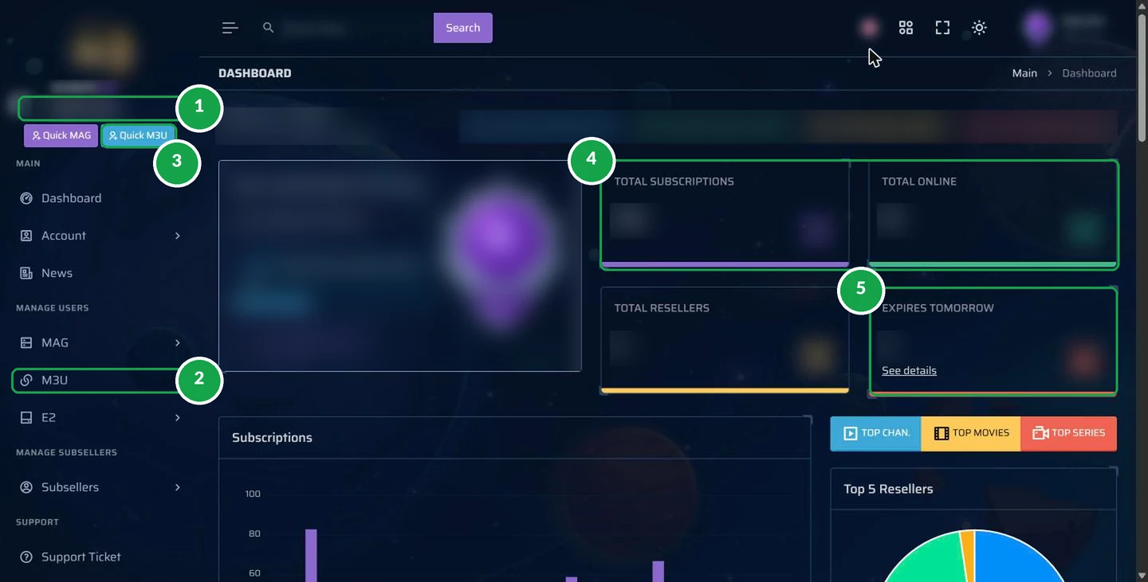Screen dimensions: 1148x582
Task: Click the Top 5 Resellers heading
Action: 888,489
